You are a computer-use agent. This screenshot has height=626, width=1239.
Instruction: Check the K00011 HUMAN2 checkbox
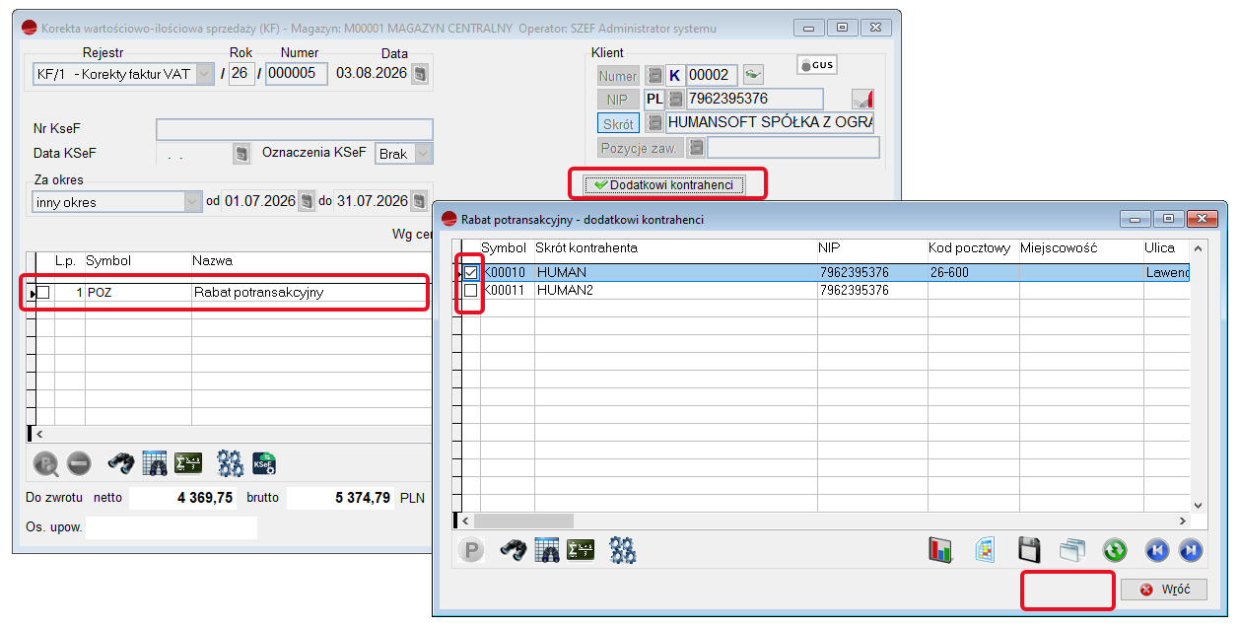point(470,291)
